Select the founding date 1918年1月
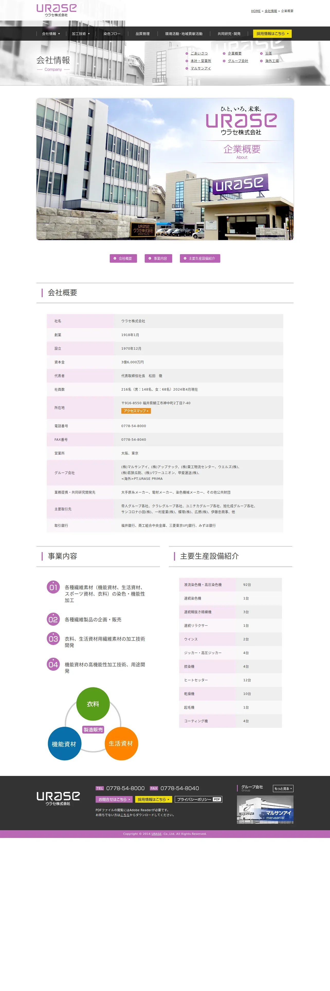 coord(130,335)
